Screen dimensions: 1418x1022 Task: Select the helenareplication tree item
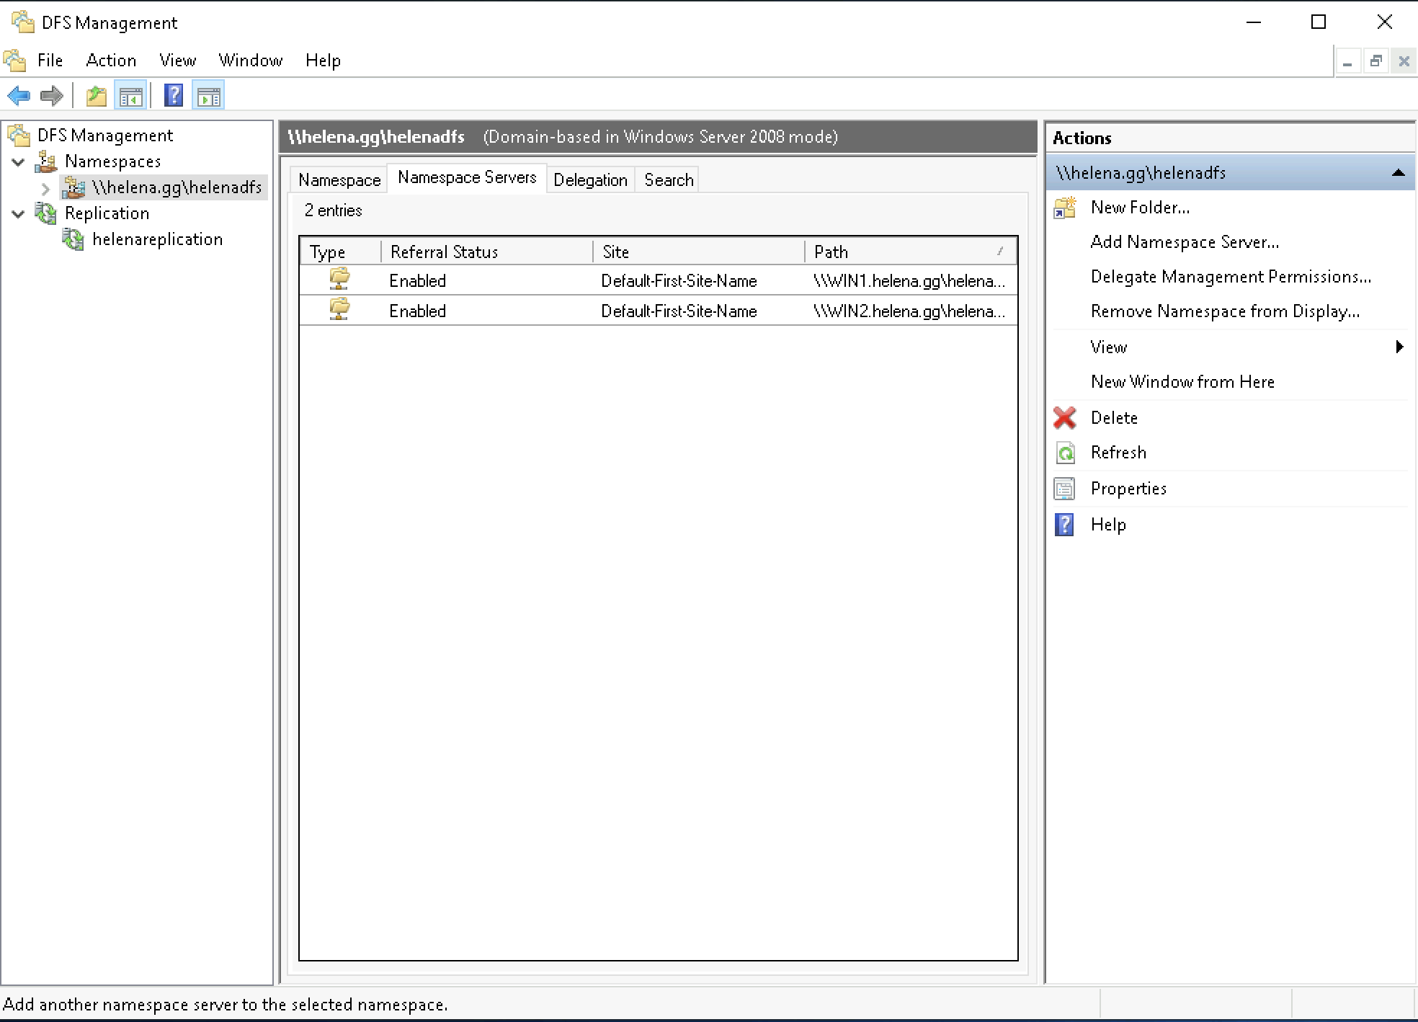click(x=157, y=239)
